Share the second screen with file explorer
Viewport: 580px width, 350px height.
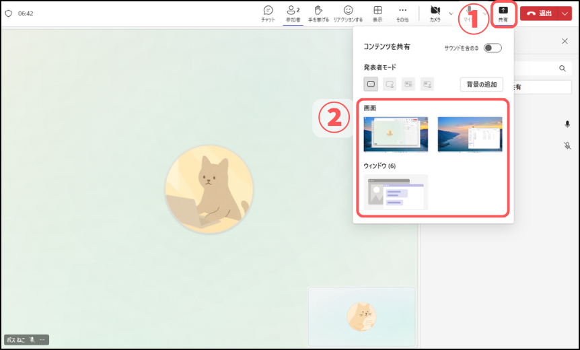pyautogui.click(x=470, y=135)
